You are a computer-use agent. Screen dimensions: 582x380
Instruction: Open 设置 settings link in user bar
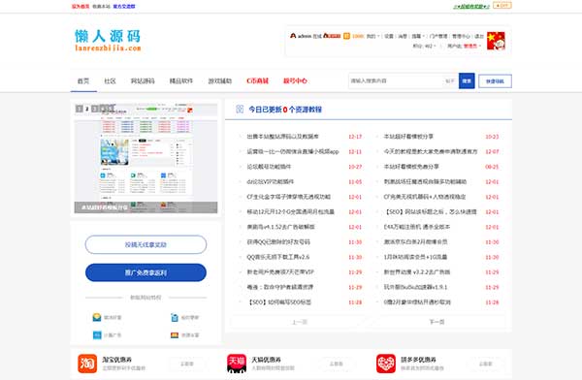pos(389,37)
